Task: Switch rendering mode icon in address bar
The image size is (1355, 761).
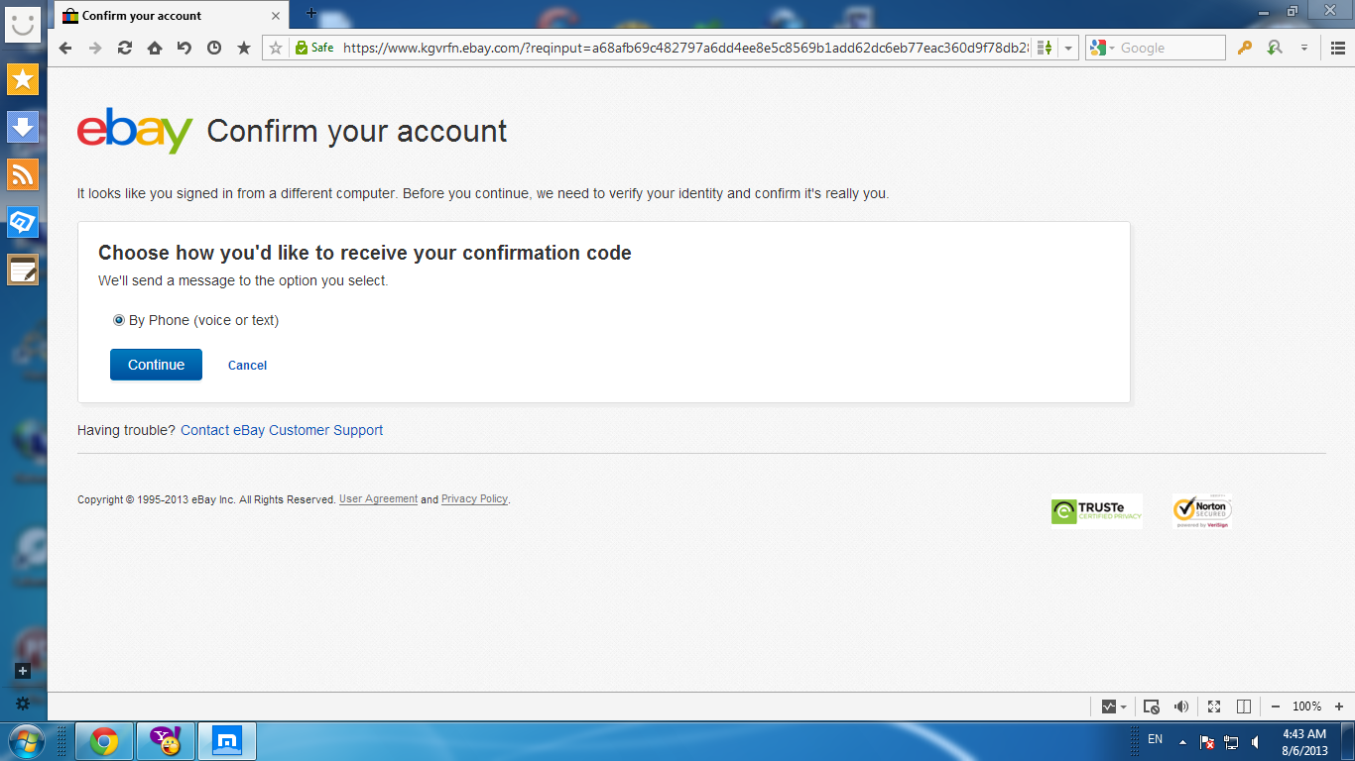Action: 1044,48
